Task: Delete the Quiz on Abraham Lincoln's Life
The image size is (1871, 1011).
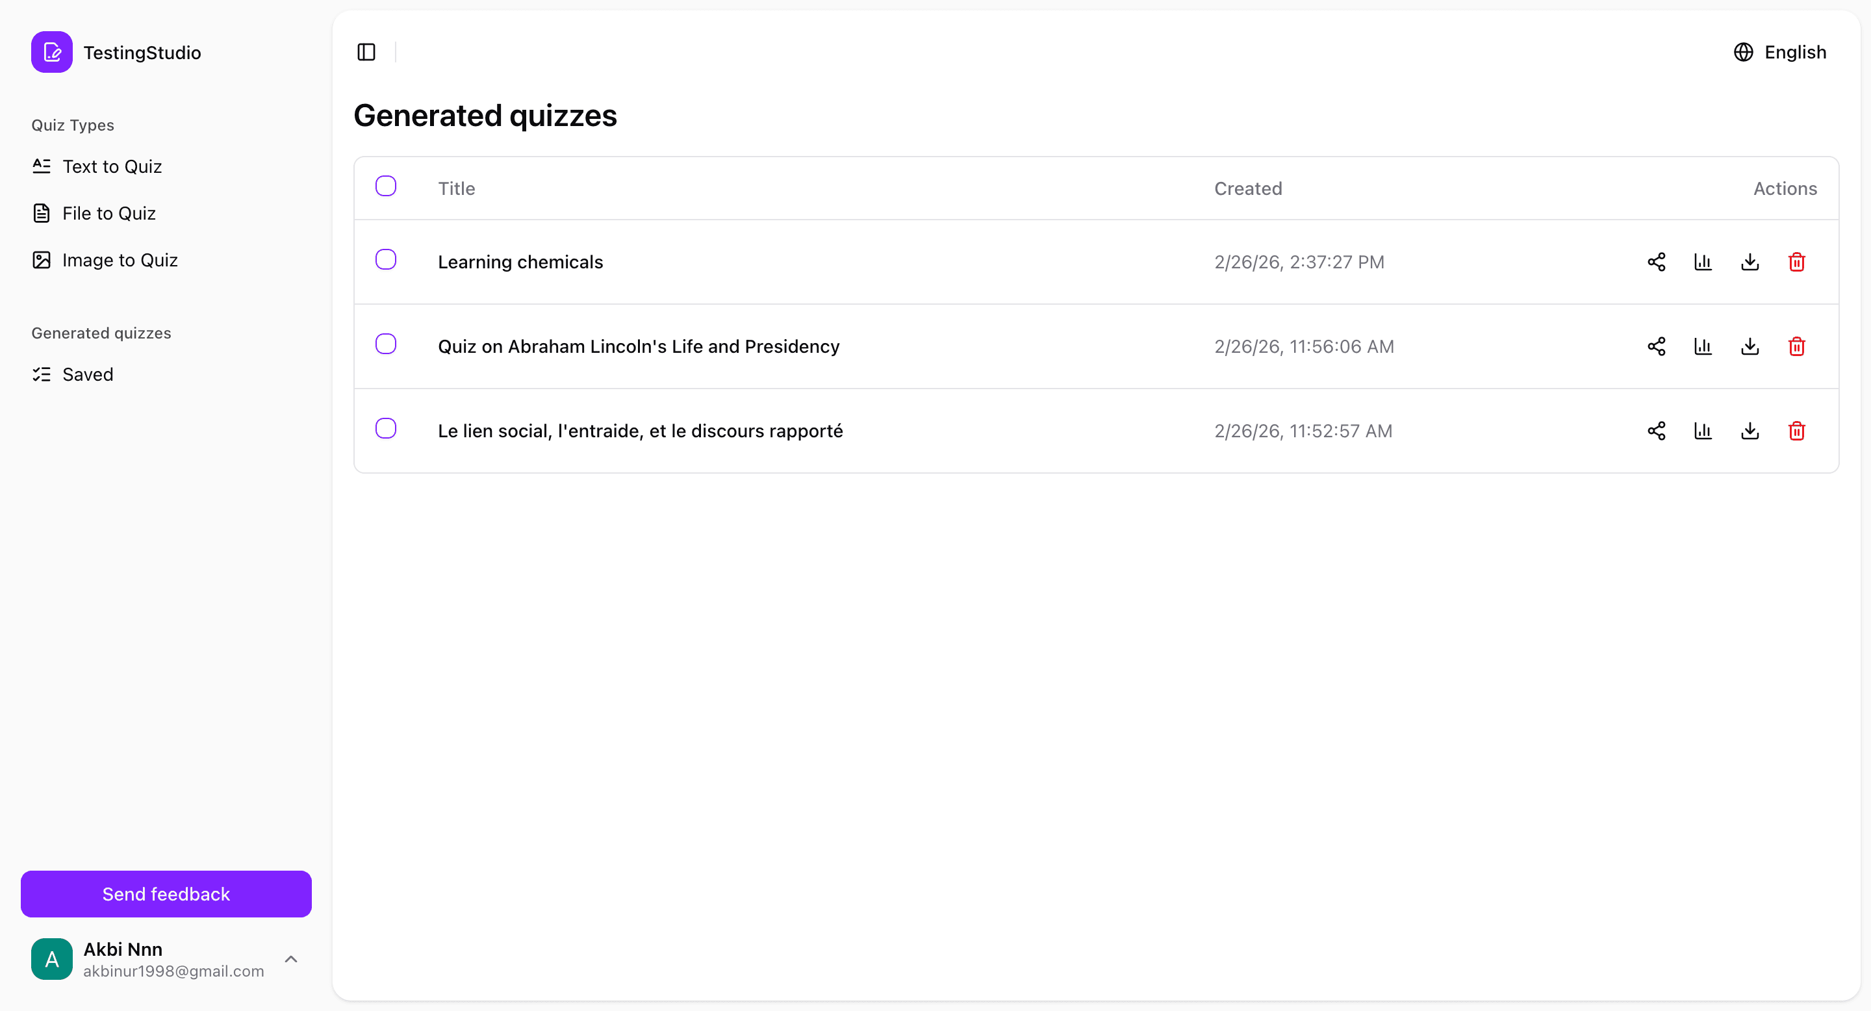Action: pos(1797,346)
